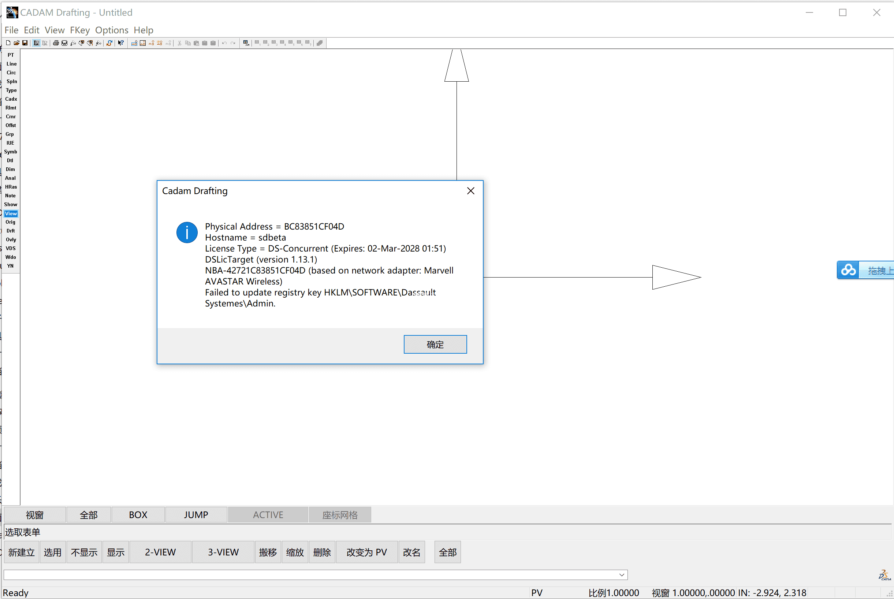This screenshot has height=599, width=894.
Task: Click the Save floppy disk icon
Action: (x=25, y=43)
